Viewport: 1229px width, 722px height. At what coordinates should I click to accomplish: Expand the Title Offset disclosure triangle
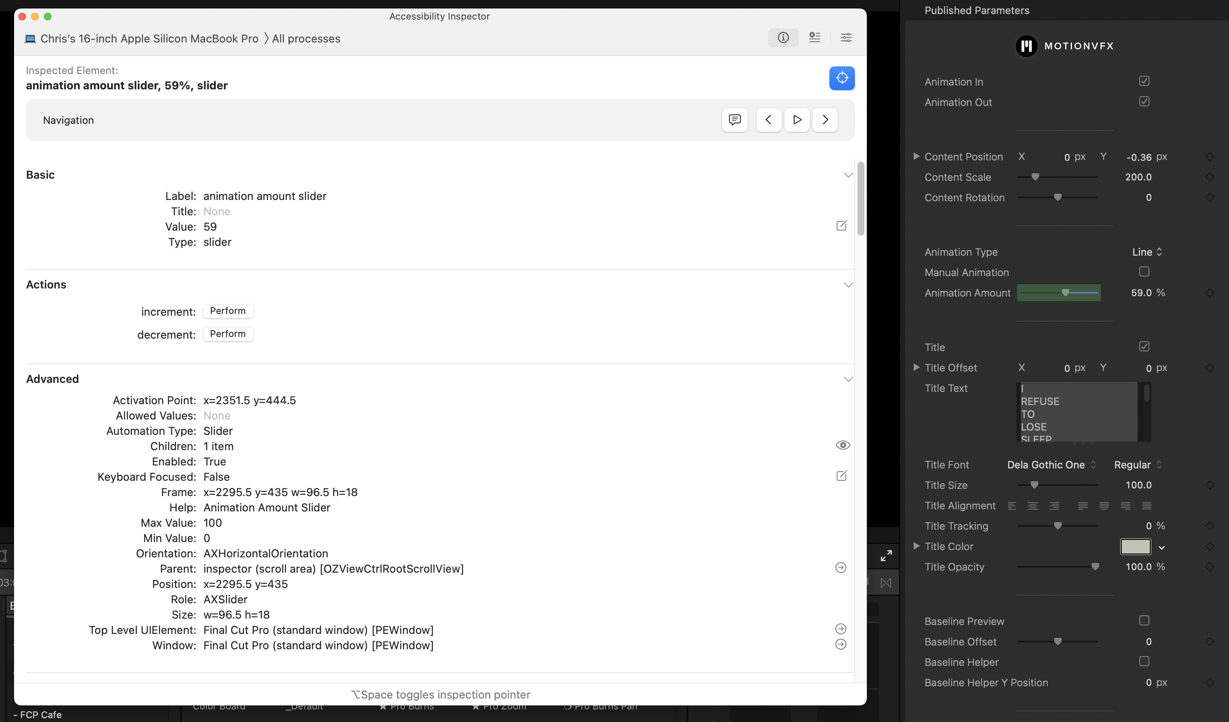click(x=916, y=367)
